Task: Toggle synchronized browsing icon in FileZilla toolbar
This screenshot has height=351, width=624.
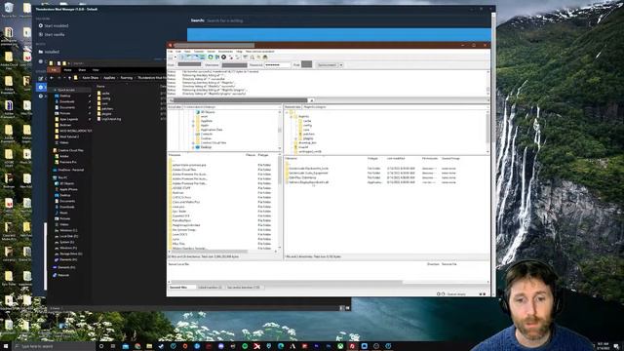Action: 258,58
